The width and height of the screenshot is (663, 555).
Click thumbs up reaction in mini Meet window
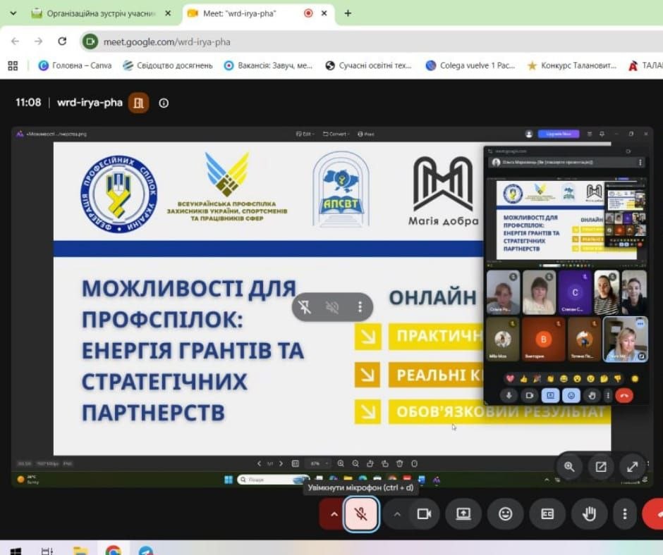[523, 379]
